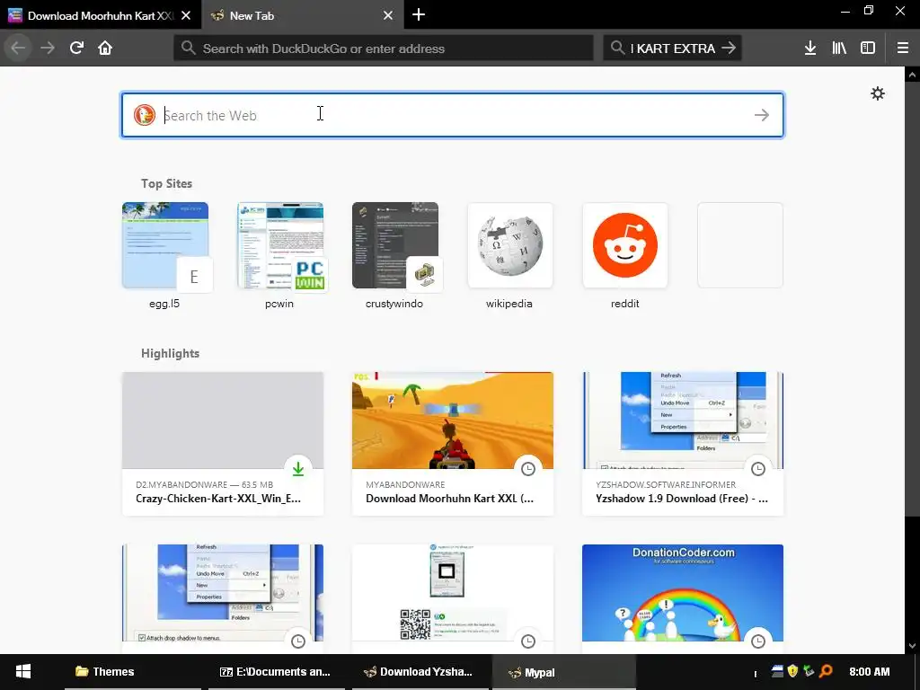This screenshot has width=920, height=690.
Task: Click magnifier icon in KART EXTRA search bar
Action: [617, 49]
